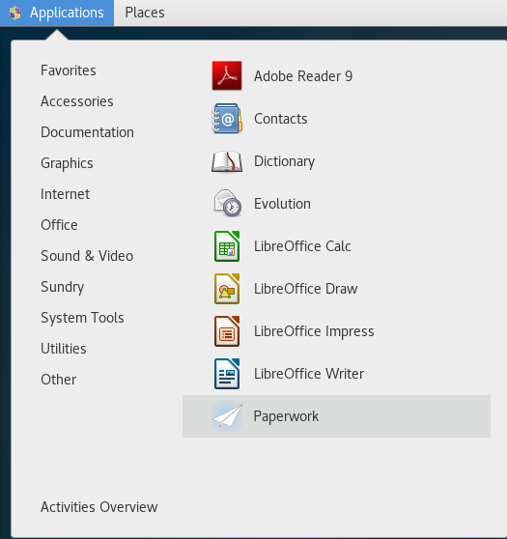Click the Adobe Reader 9 icon
507x539 pixels.
tap(227, 75)
